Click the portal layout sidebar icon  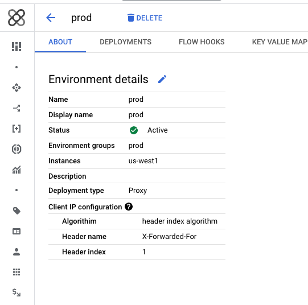click(17, 232)
